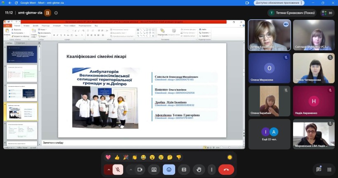
Task: Send the thinking face reaction
Action: [x=170, y=157]
